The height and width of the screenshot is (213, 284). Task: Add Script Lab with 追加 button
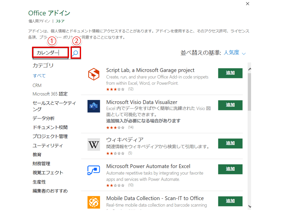(x=230, y=73)
